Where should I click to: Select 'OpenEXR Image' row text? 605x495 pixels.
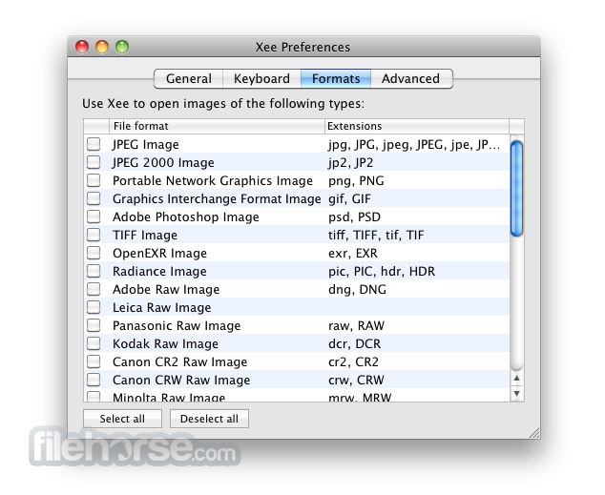159,254
